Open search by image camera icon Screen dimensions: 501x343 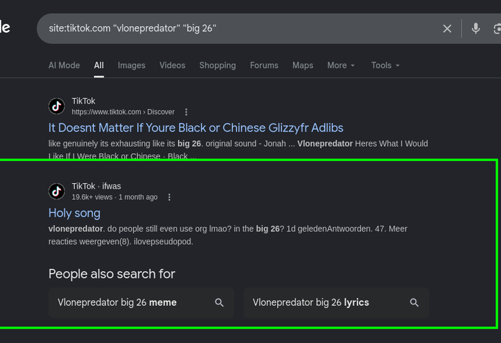click(x=497, y=29)
